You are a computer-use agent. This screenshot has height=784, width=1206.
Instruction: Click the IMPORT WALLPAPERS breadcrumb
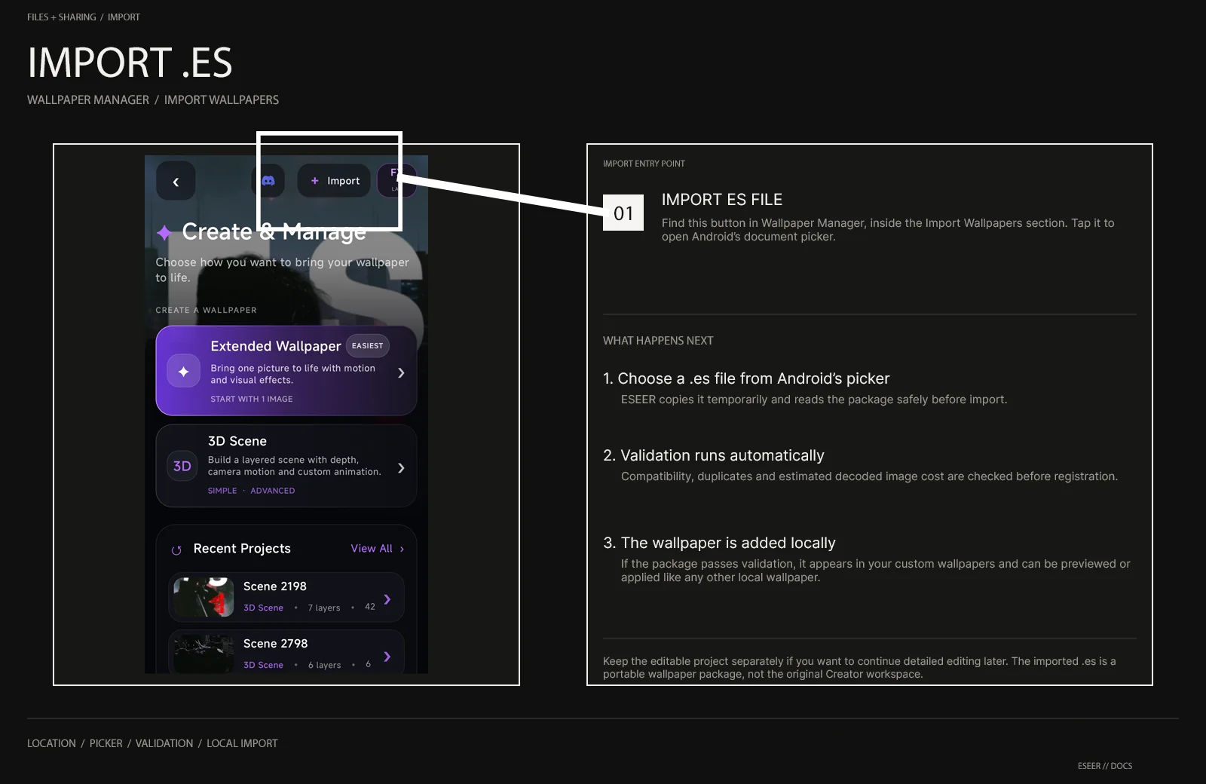222,100
